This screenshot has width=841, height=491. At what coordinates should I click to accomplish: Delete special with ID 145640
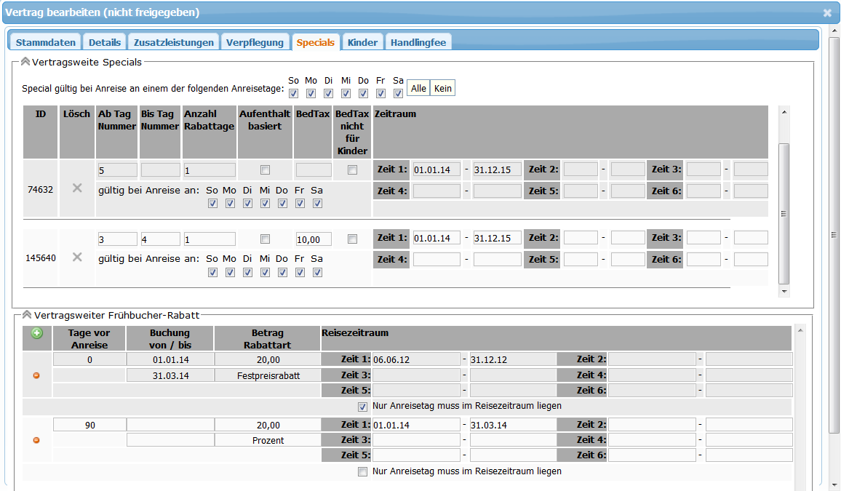pos(76,257)
